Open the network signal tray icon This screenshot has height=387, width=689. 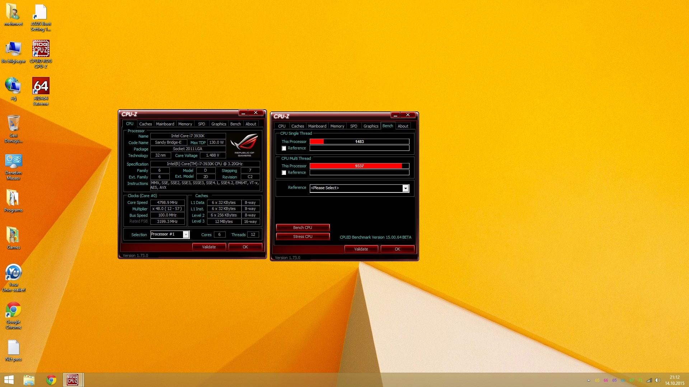coord(649,380)
